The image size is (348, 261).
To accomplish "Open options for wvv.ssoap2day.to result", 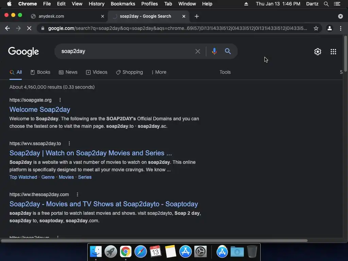I will (x=69, y=143).
